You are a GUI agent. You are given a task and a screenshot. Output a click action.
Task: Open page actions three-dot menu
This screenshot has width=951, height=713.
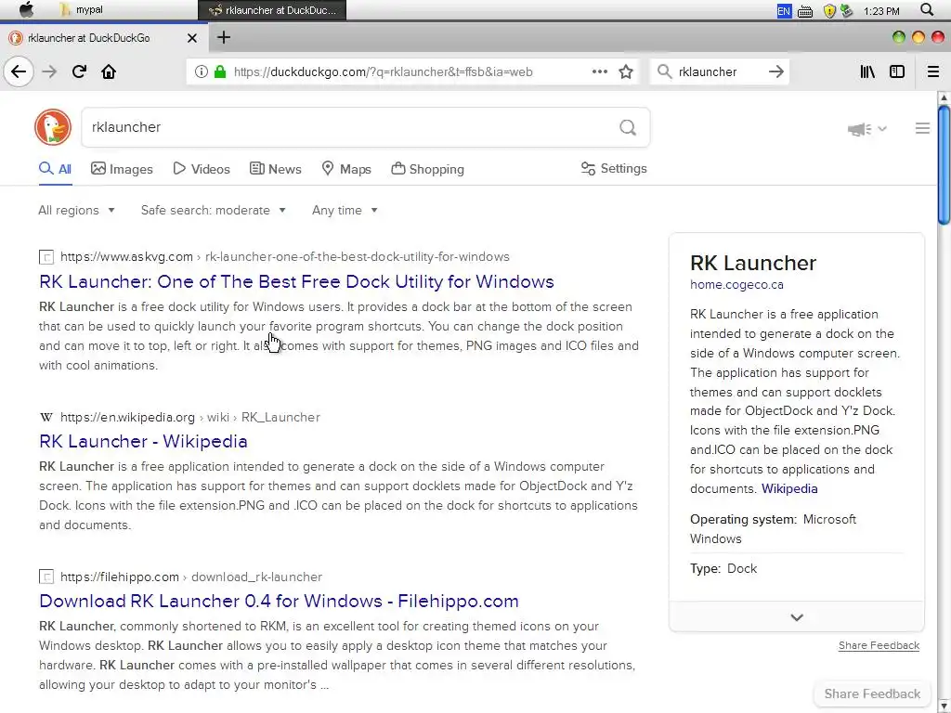600,71
